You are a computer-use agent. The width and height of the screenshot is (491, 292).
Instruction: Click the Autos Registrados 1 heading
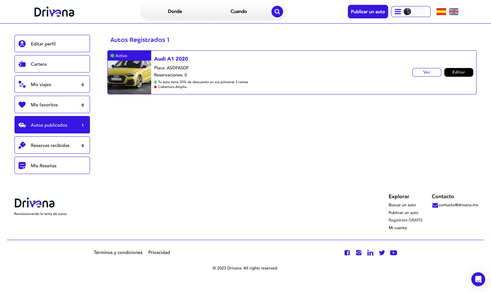140,40
